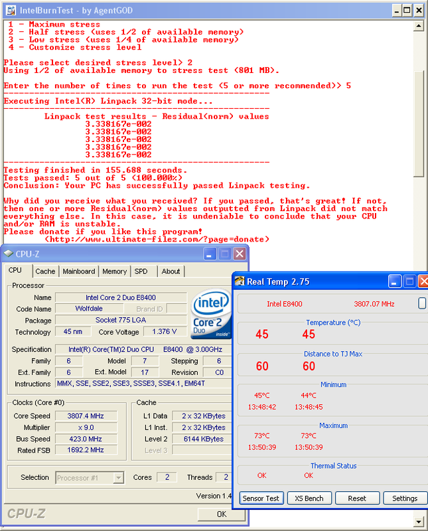The width and height of the screenshot is (428, 531).
Task: Click the Threads count field
Action: 224,477
